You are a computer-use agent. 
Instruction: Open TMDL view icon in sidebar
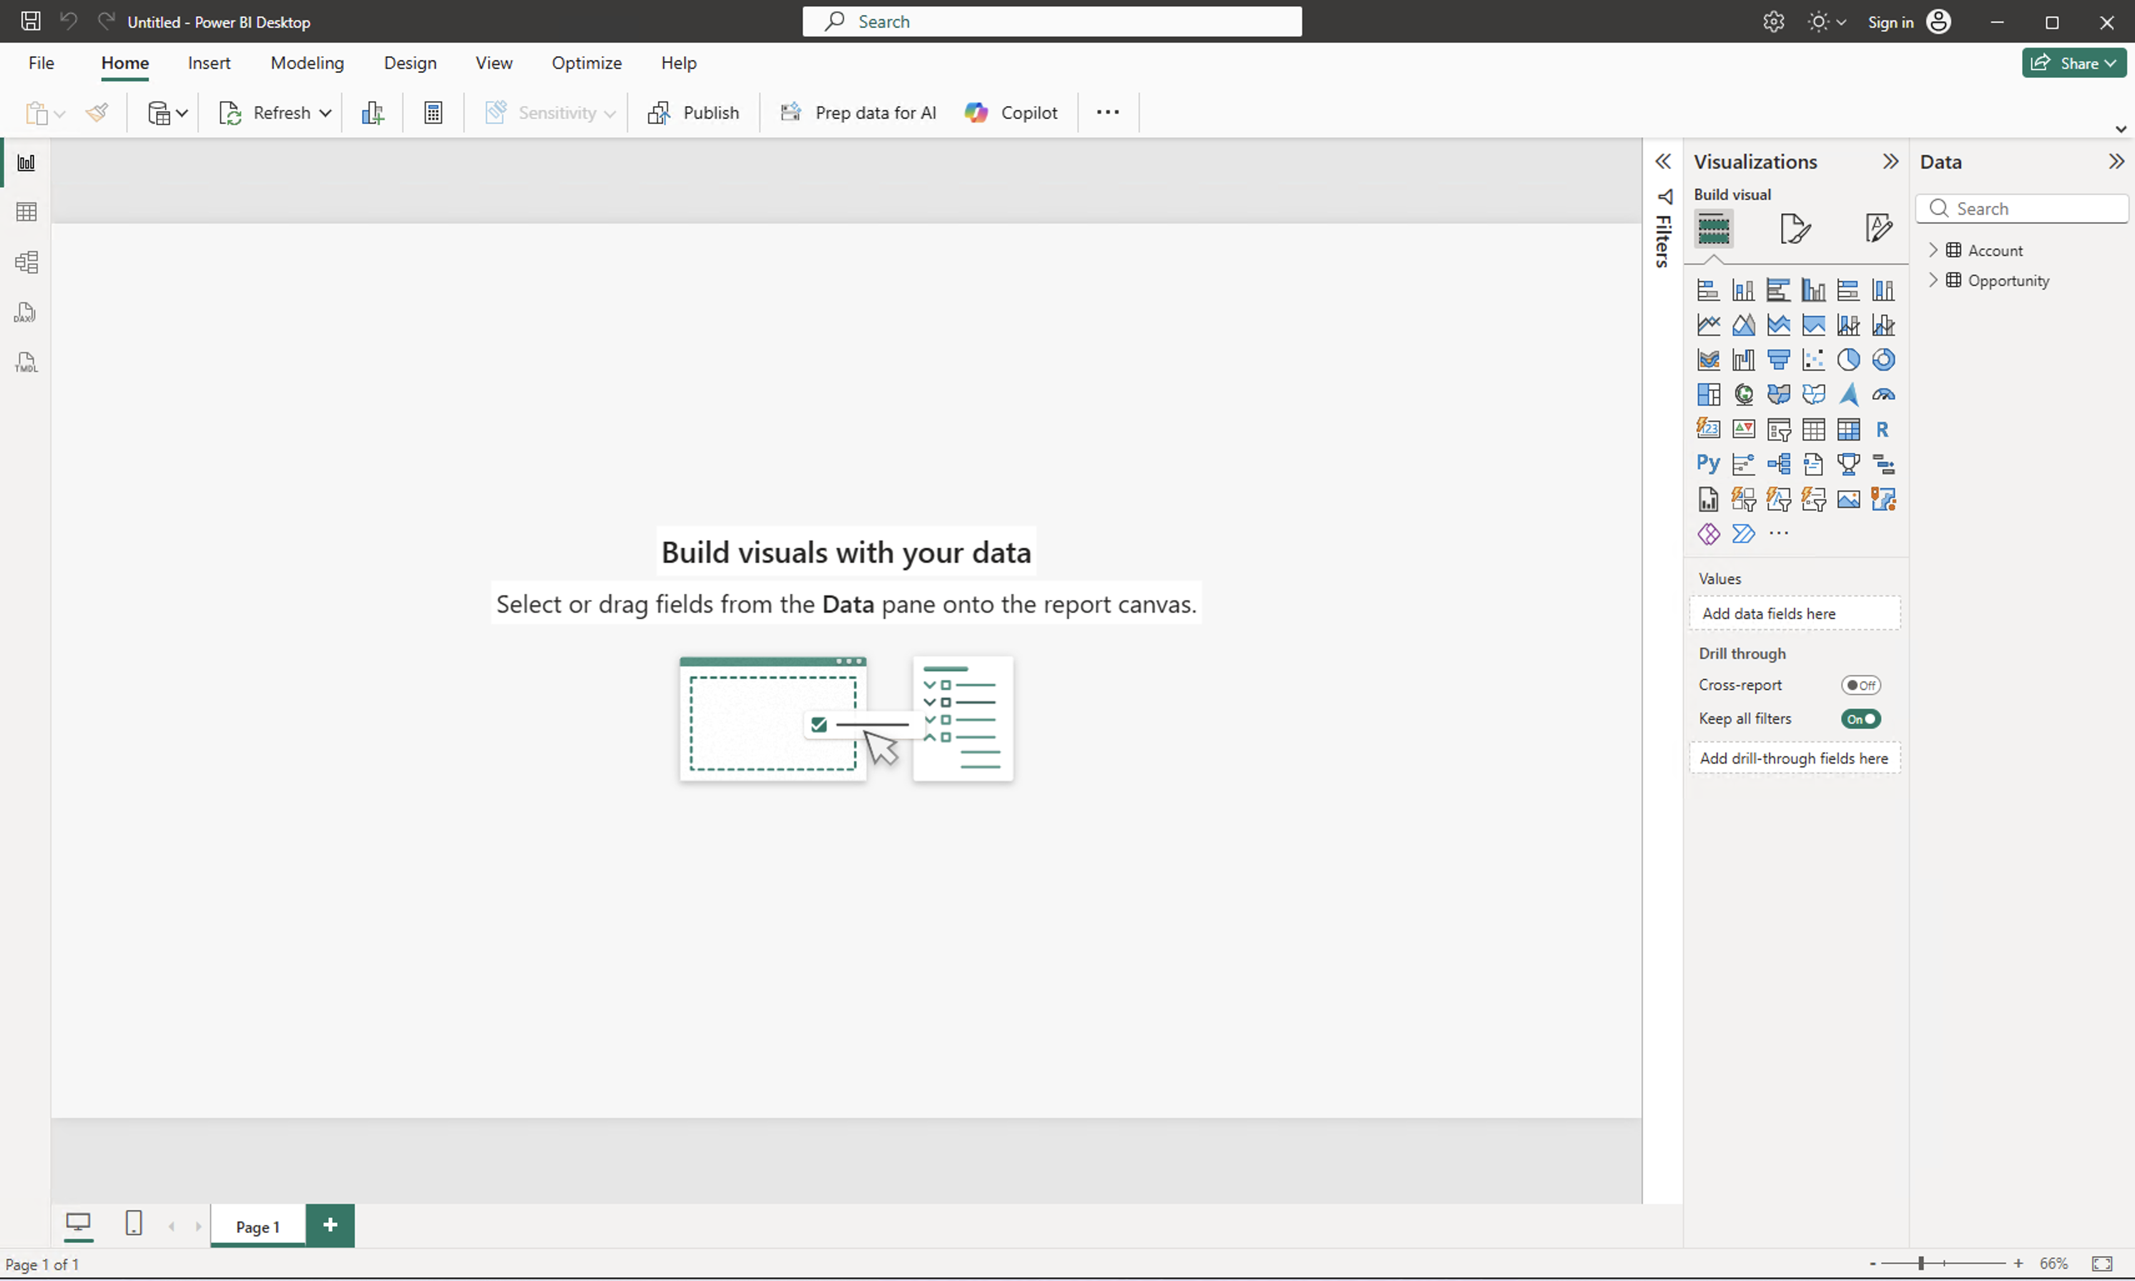(26, 363)
